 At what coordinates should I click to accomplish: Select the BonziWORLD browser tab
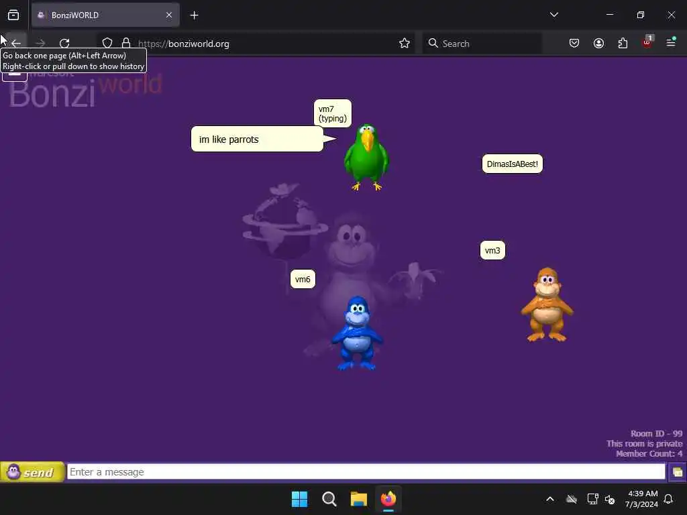105,15
